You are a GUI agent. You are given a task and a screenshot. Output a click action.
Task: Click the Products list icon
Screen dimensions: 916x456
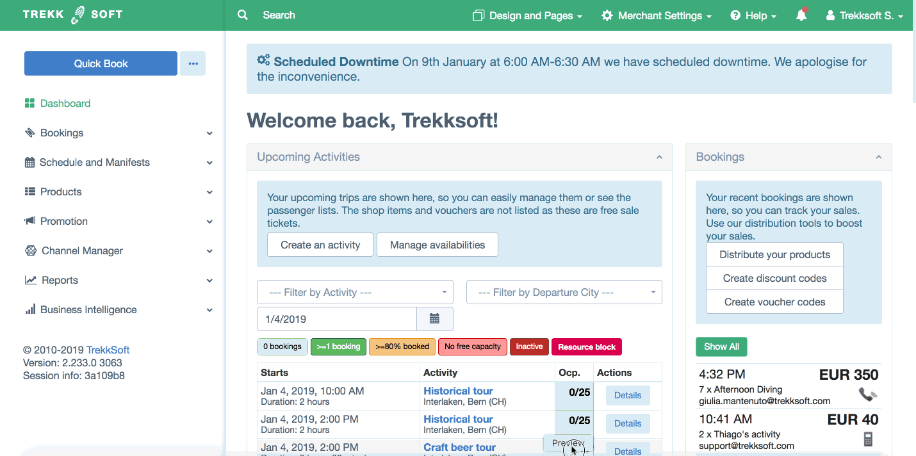coord(29,191)
